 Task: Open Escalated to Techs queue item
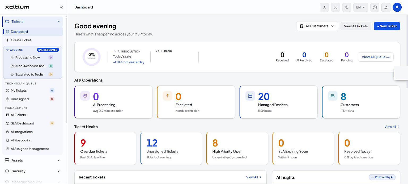click(x=33, y=74)
